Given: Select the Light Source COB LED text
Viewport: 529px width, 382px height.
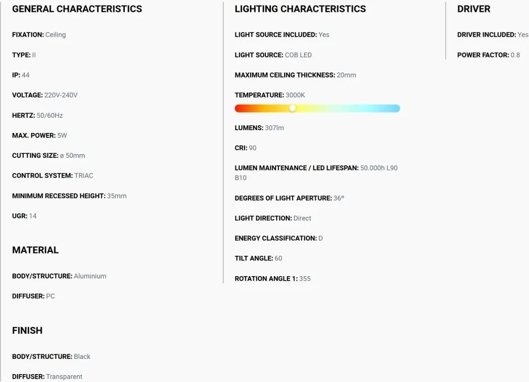Looking at the screenshot, I should click(x=273, y=55).
